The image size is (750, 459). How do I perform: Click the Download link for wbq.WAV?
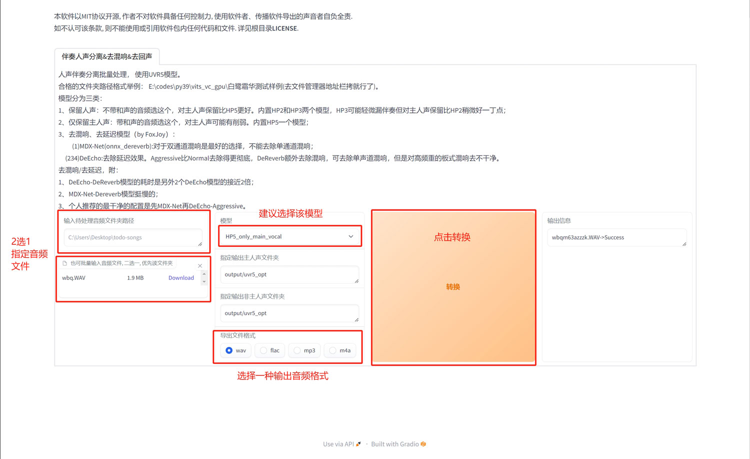181,278
